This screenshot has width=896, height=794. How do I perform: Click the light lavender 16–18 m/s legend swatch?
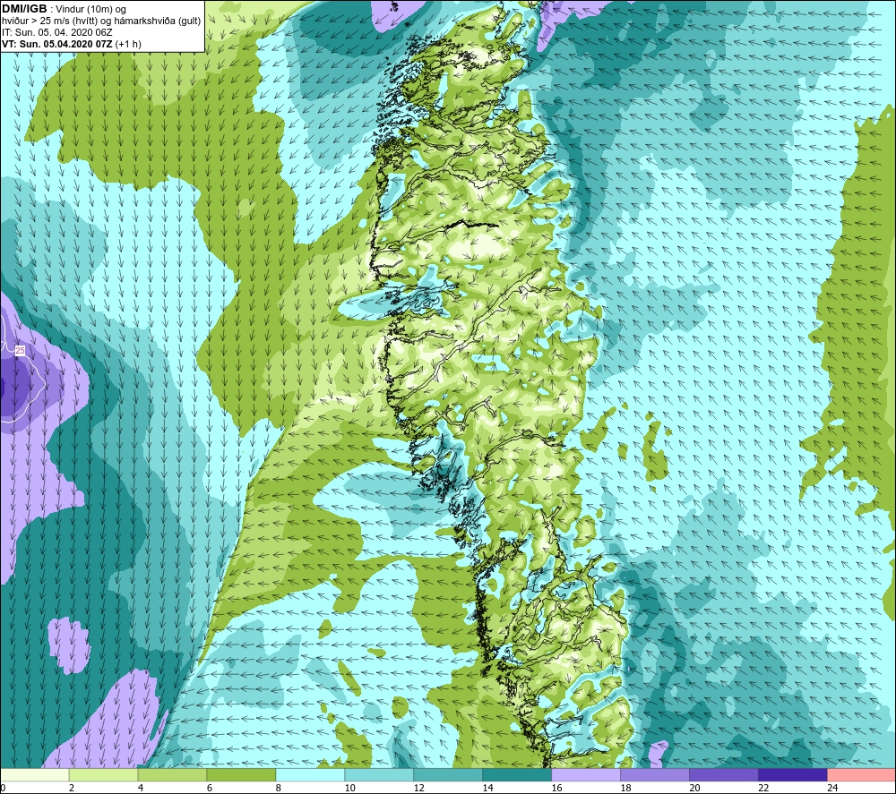(586, 774)
